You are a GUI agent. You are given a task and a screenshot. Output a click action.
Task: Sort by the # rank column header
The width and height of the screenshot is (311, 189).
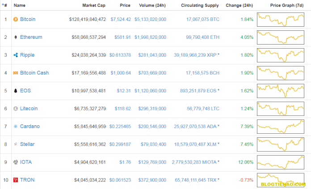pos(4,5)
